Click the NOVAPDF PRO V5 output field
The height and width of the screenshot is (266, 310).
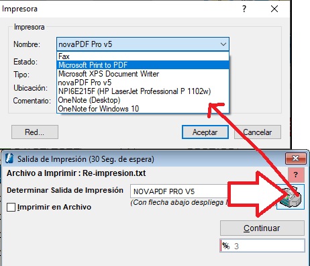coord(179,191)
